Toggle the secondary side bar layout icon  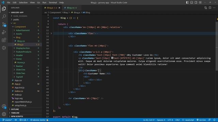pyautogui.click(x=196, y=2)
